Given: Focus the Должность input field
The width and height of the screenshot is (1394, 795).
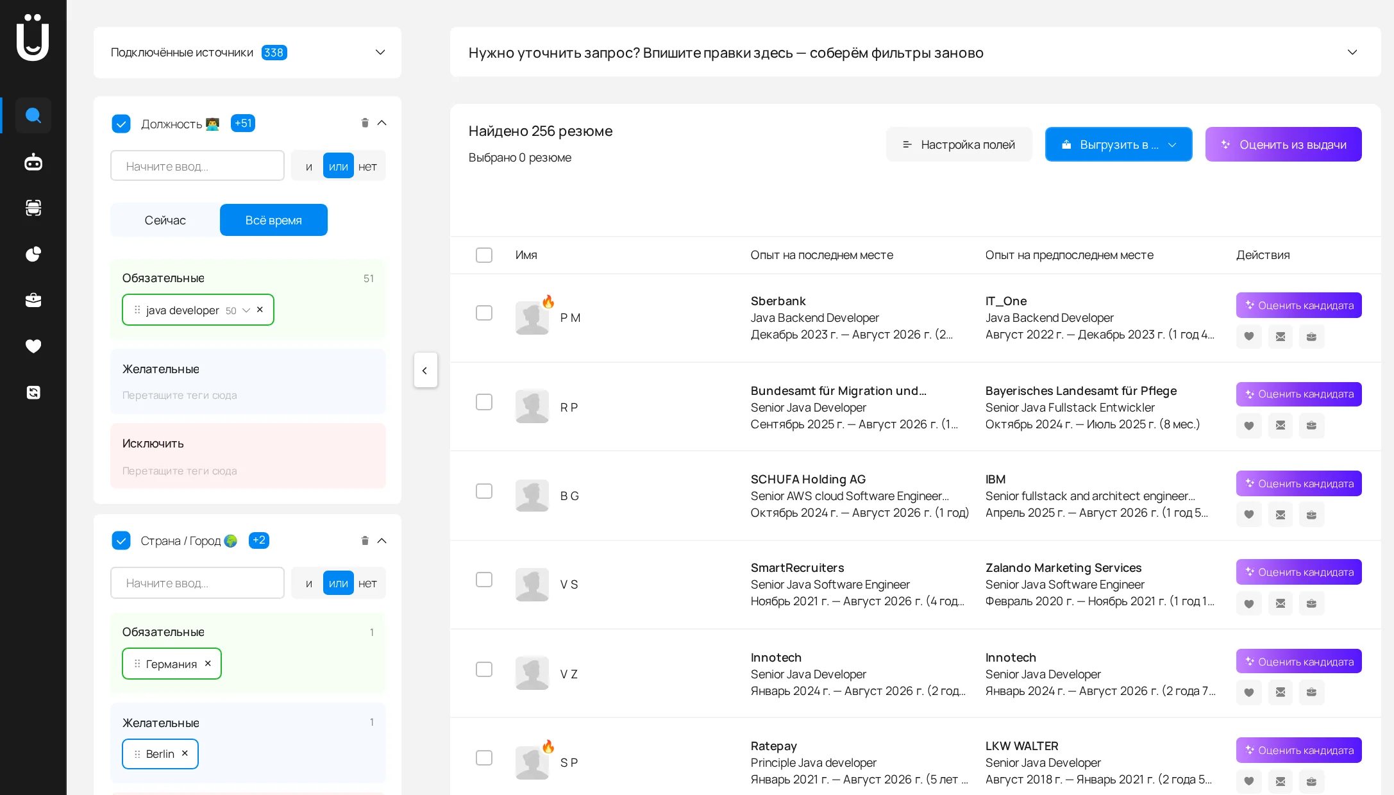Looking at the screenshot, I should point(197,166).
